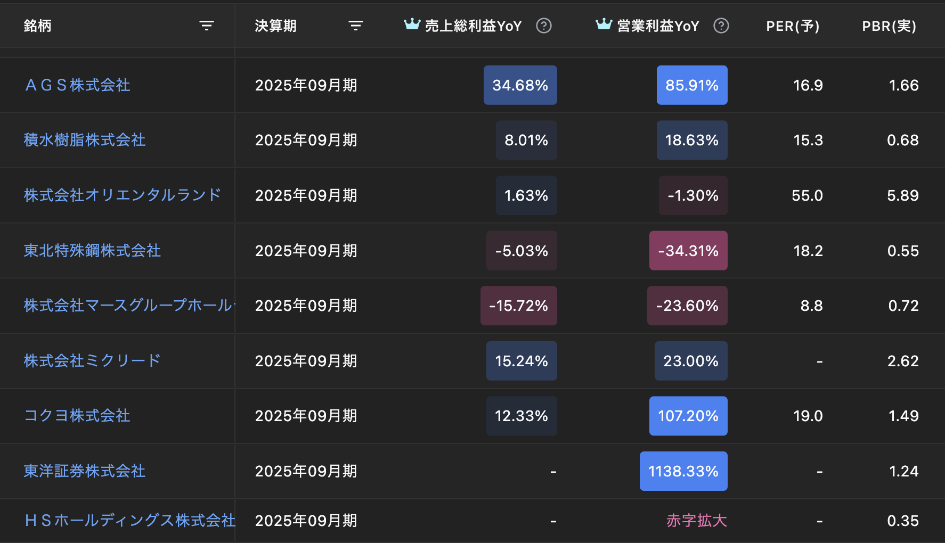The width and height of the screenshot is (945, 543).
Task: Open the filter icon for 銘柄 column
Action: (x=207, y=25)
